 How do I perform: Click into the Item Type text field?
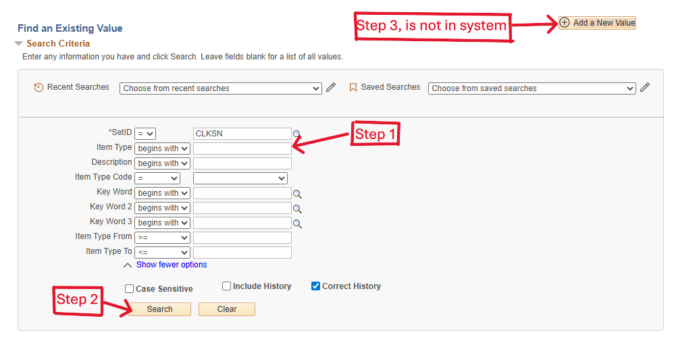pos(242,149)
